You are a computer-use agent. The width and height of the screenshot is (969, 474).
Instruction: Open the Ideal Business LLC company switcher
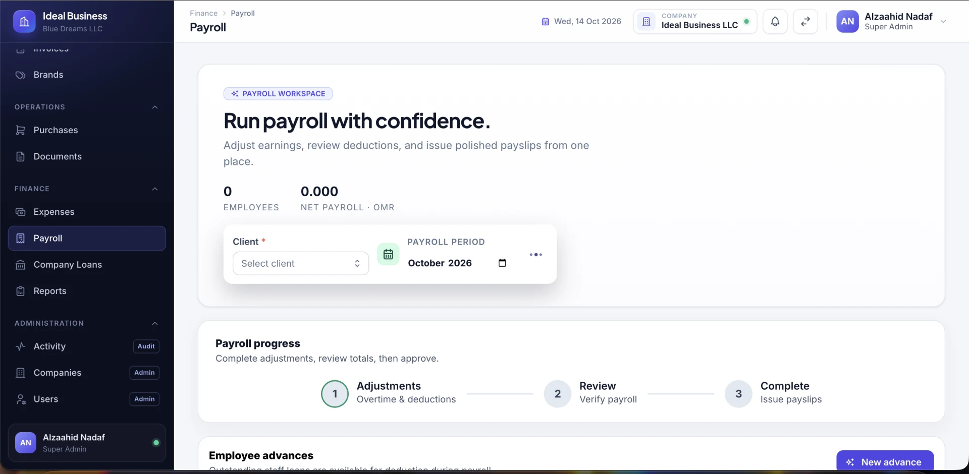(695, 22)
